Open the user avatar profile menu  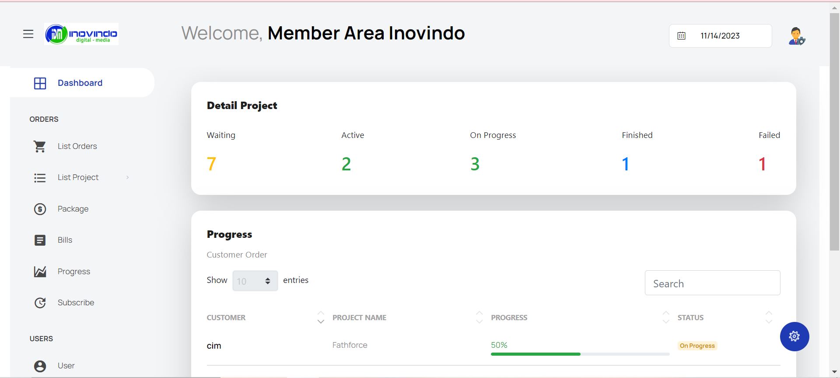796,36
